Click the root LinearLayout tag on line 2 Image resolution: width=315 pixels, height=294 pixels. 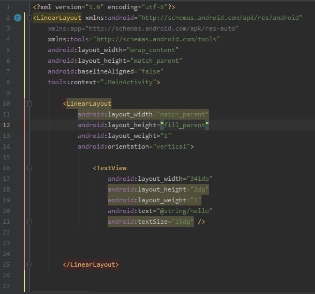[57, 18]
